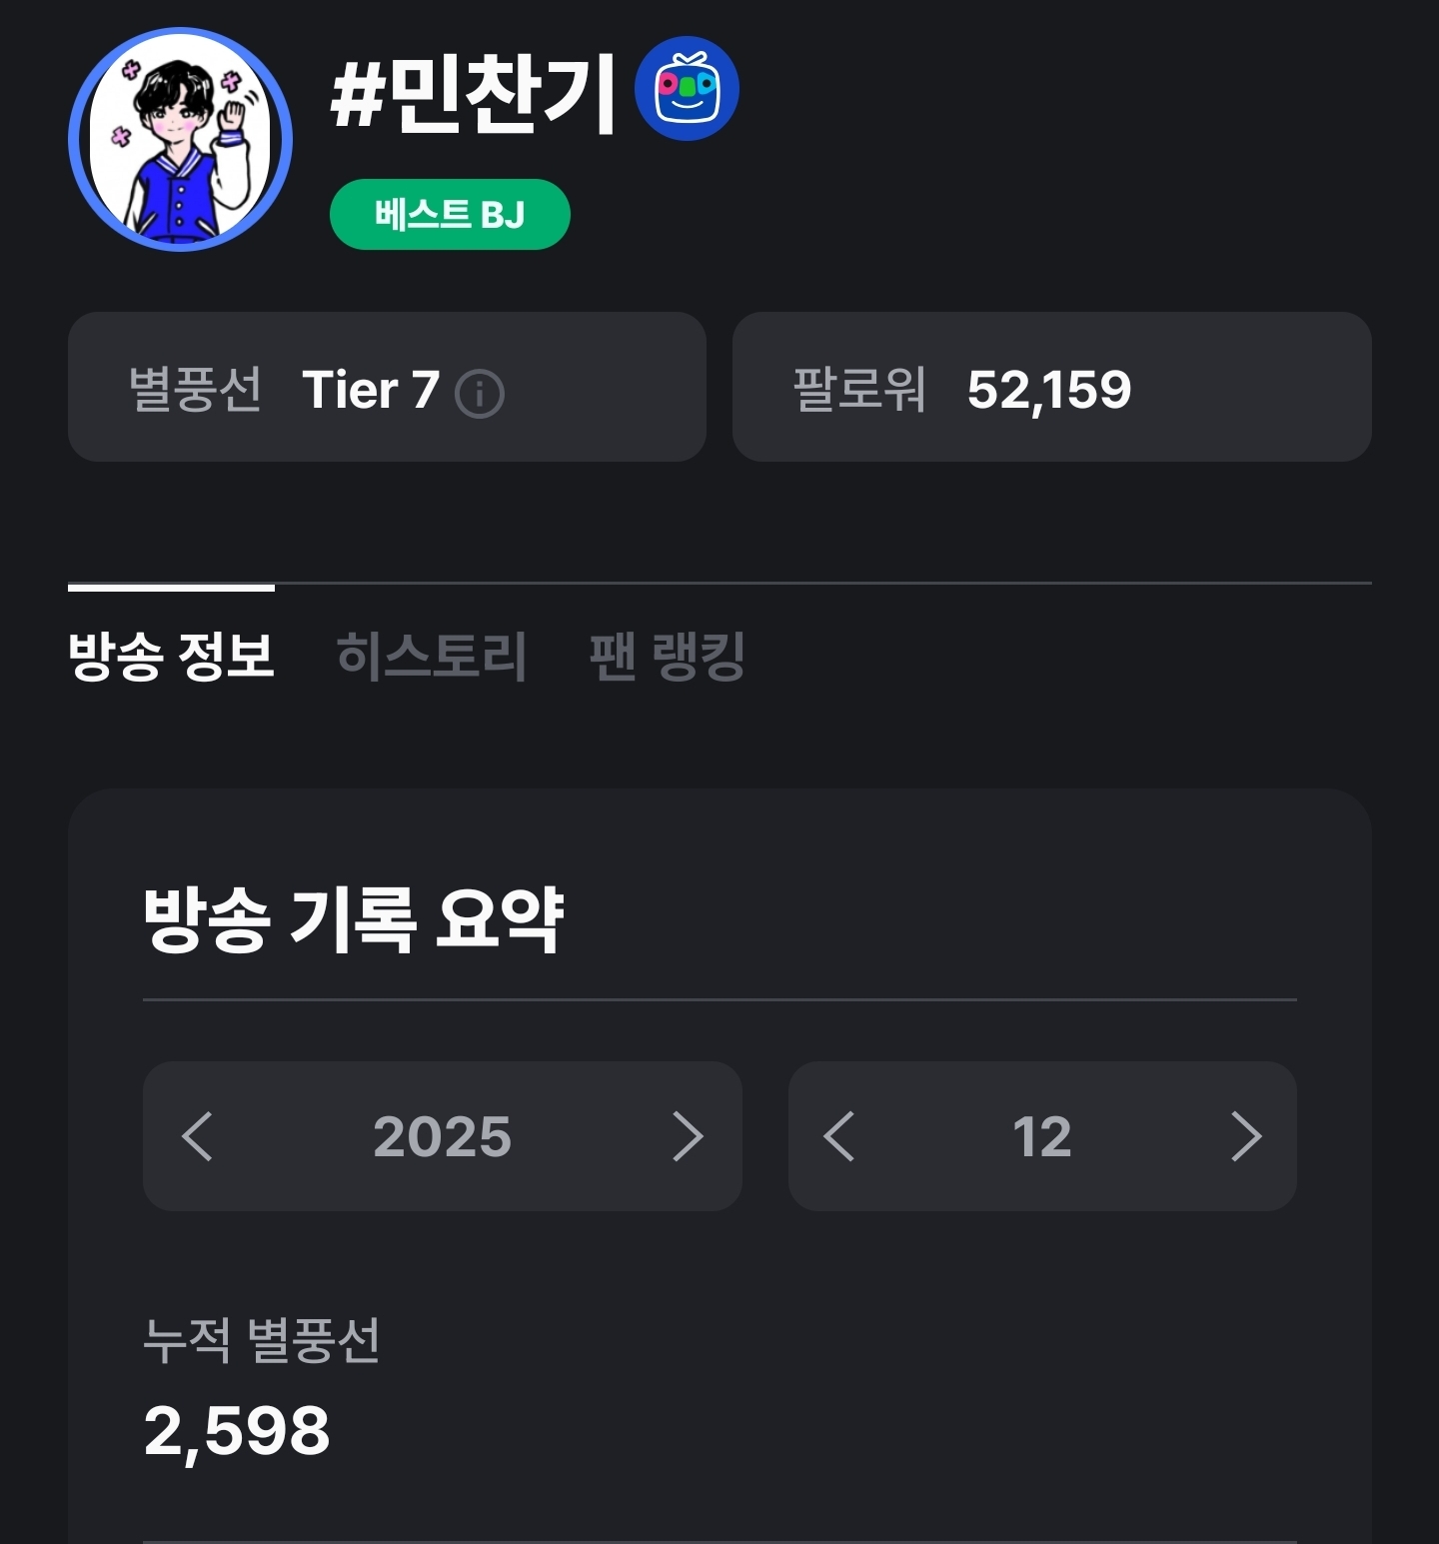Viewport: 1439px width, 1544px height.
Task: Click the 별풍선 label text
Action: click(196, 390)
